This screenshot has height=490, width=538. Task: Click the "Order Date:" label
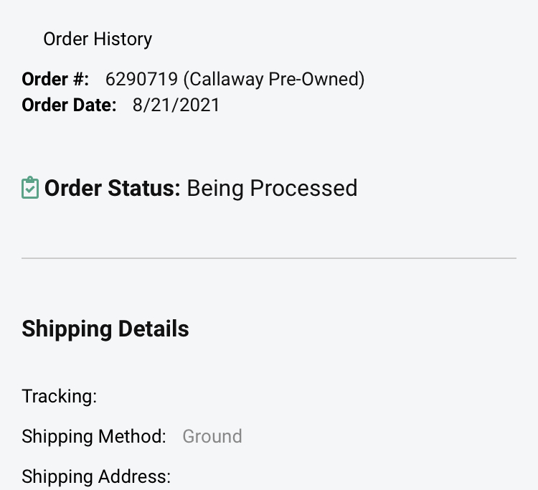tap(69, 105)
